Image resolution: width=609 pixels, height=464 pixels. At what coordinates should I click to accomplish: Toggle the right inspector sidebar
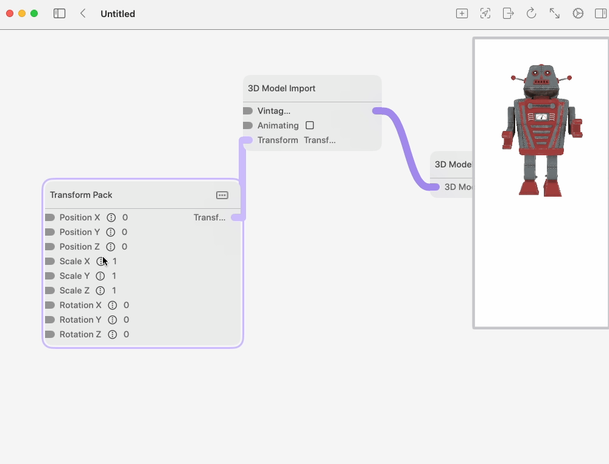(x=600, y=13)
